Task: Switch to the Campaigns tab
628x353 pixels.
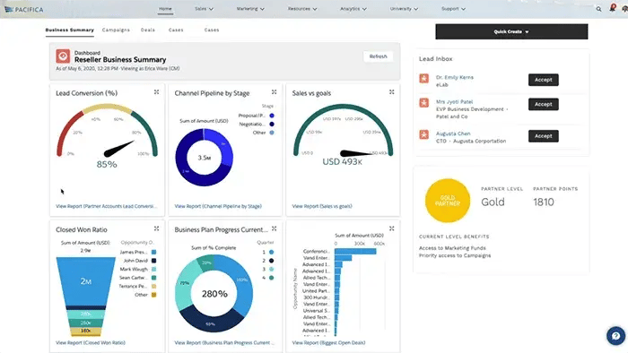Action: 116,30
